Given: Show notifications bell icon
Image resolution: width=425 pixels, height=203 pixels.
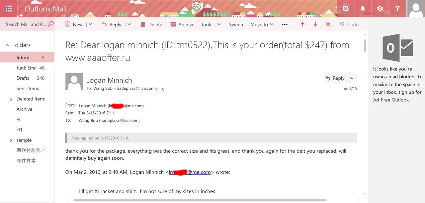Looking at the screenshot, I should (363, 9).
